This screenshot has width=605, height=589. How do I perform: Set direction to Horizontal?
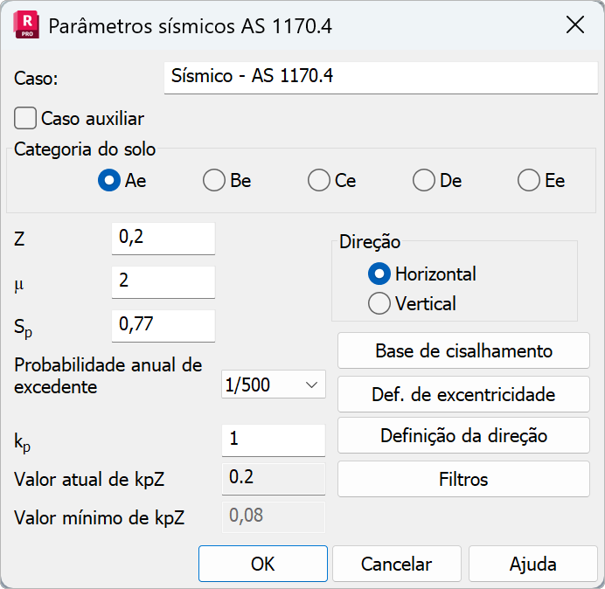coord(379,274)
